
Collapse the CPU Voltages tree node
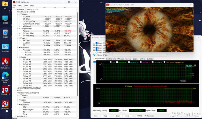[x=17, y=14]
